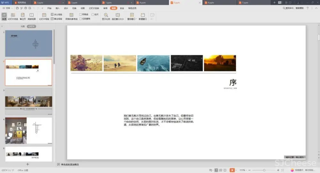Click the Undo arrow in quick toolbar

coord(34,8)
